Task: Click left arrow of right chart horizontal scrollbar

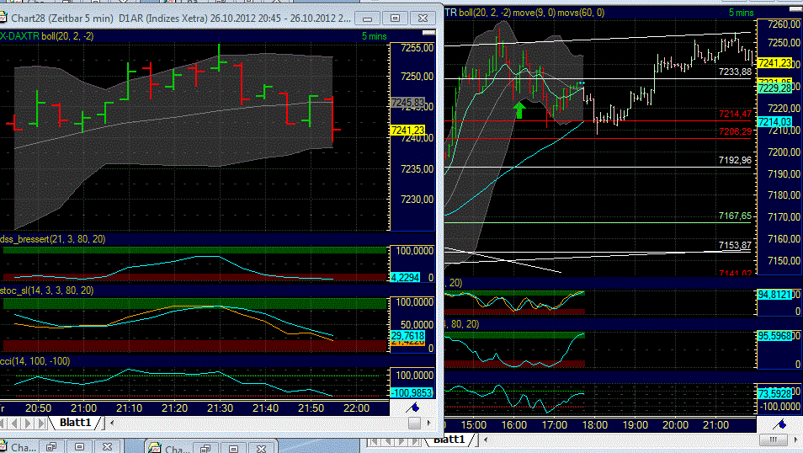Action: pyautogui.click(x=485, y=440)
